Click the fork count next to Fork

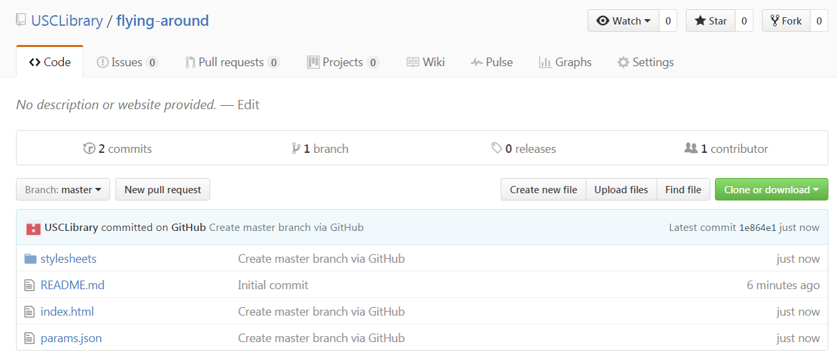coord(819,21)
